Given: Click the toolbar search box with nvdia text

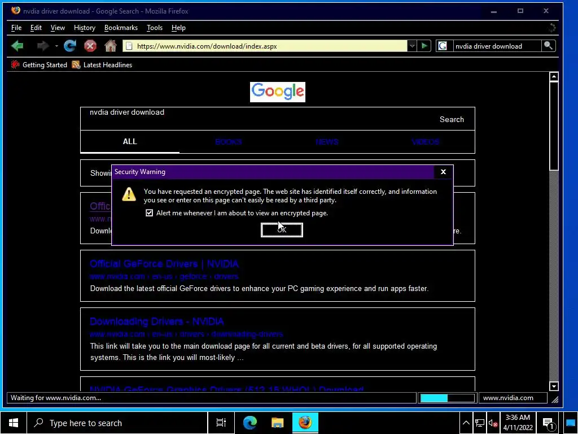Looking at the screenshot, I should [x=497, y=46].
